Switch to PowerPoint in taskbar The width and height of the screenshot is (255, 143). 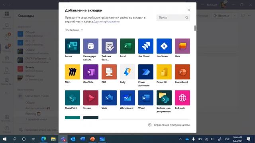92,139
